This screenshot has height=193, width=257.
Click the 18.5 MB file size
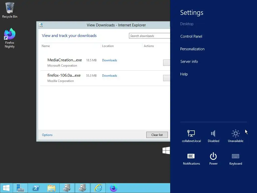(x=91, y=60)
